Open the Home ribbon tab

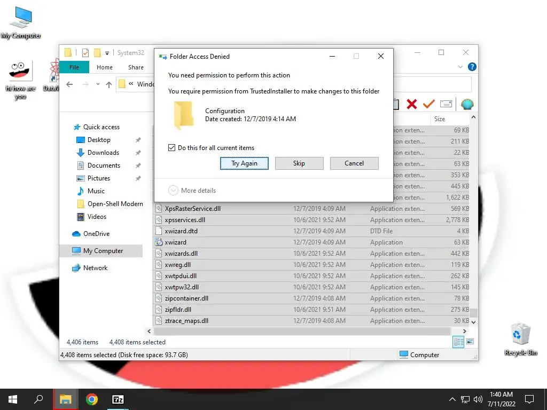click(x=105, y=67)
